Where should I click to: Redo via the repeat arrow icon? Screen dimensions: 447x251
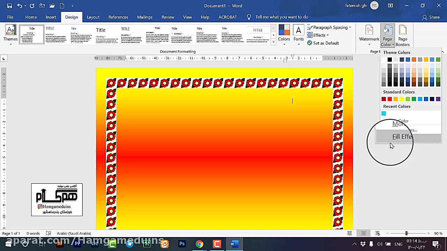(32, 6)
